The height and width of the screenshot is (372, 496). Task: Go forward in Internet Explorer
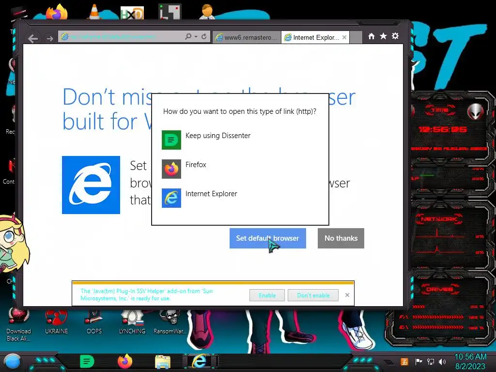point(50,39)
